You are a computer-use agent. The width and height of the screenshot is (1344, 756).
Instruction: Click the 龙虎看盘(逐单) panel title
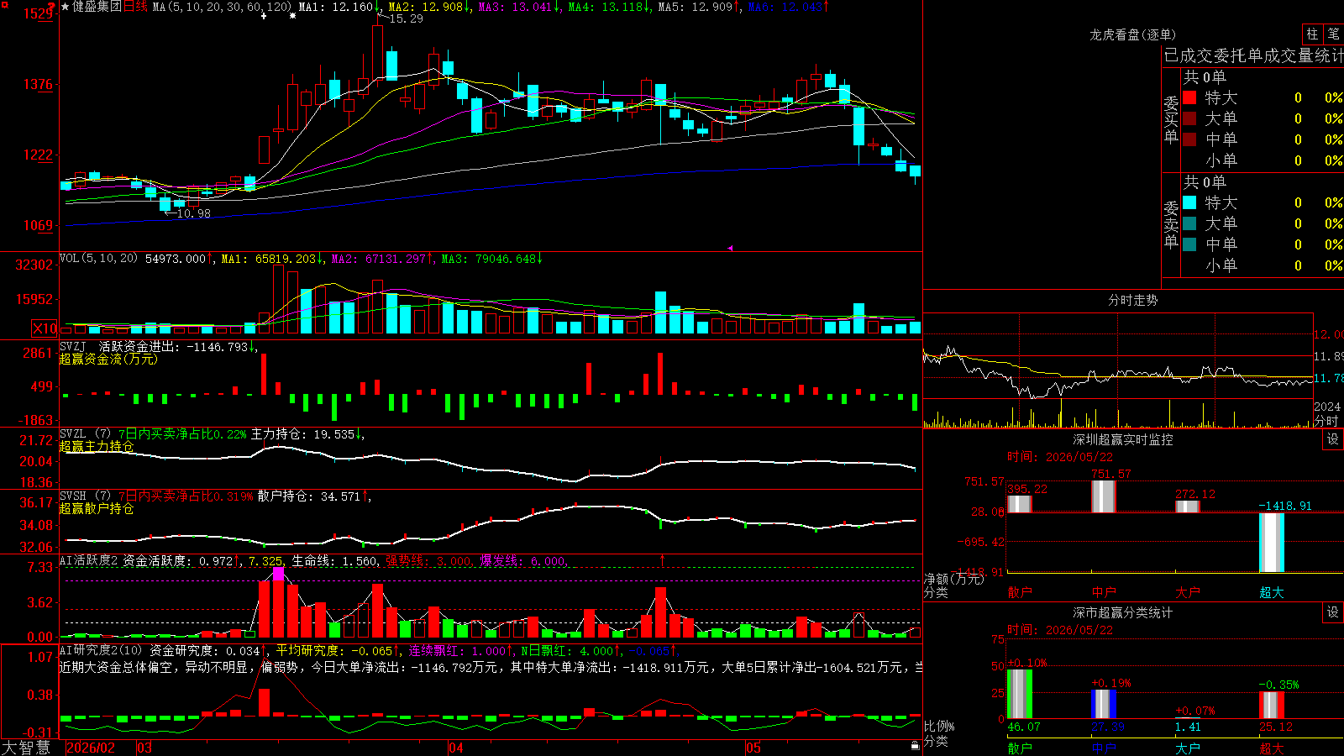point(1132,34)
